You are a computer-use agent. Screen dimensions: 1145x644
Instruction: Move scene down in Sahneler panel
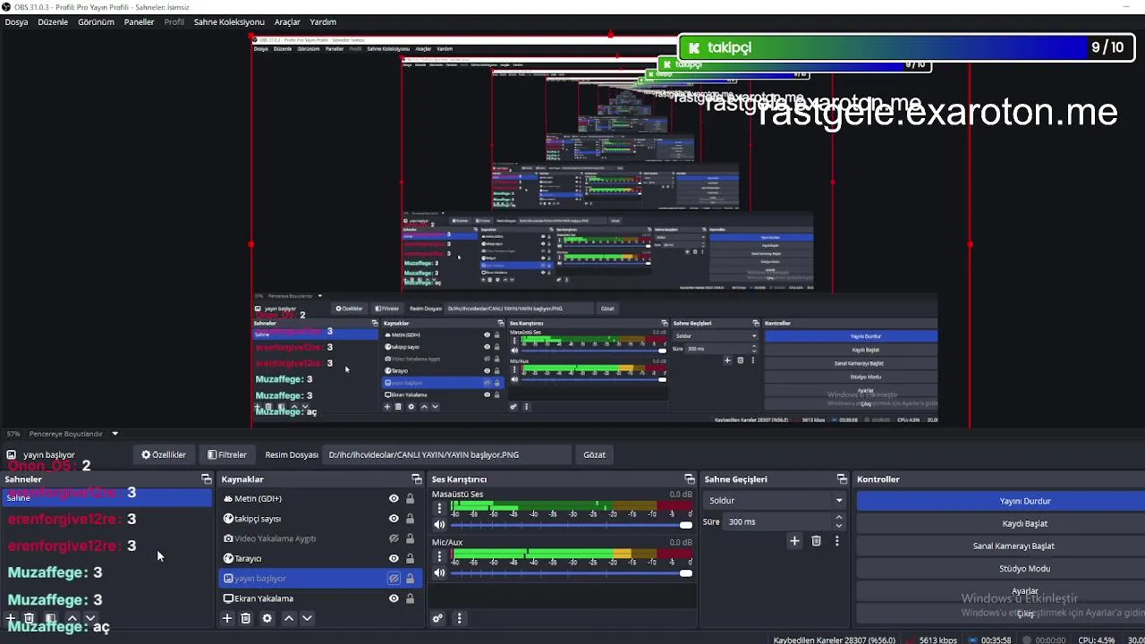click(x=89, y=618)
